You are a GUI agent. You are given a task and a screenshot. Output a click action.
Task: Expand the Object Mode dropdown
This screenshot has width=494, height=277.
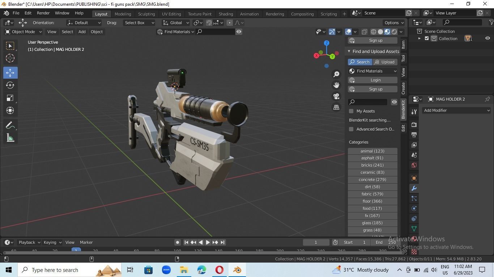pos(23,32)
